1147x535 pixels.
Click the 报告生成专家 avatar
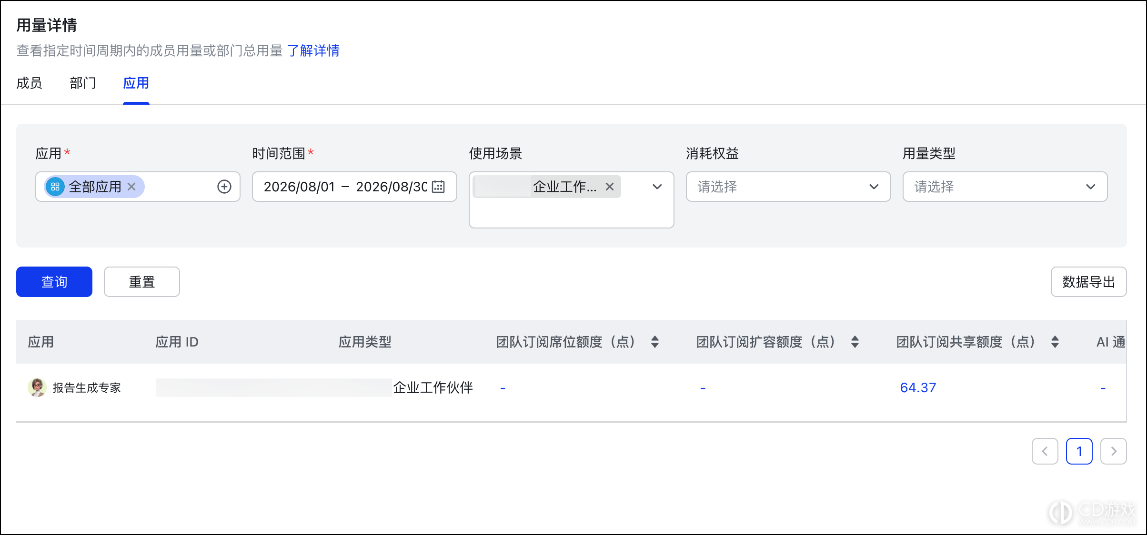point(37,387)
